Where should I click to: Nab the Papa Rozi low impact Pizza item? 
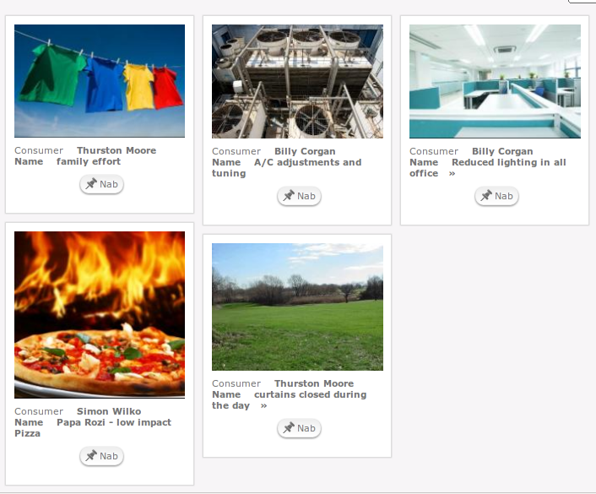(101, 456)
